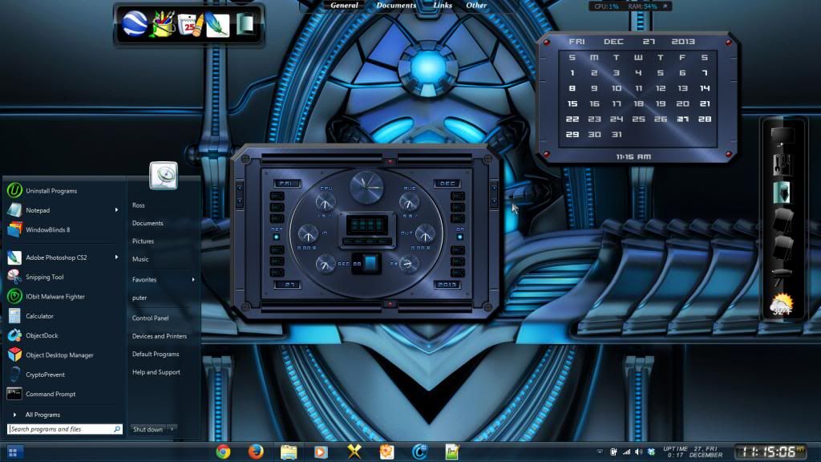Screen dimensions: 821x462
Task: Open the Links tab at top
Action: click(x=443, y=6)
